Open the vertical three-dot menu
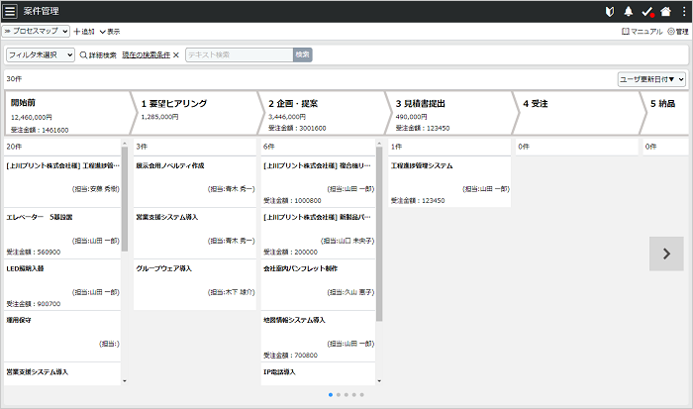The height and width of the screenshot is (409, 693). click(x=683, y=11)
